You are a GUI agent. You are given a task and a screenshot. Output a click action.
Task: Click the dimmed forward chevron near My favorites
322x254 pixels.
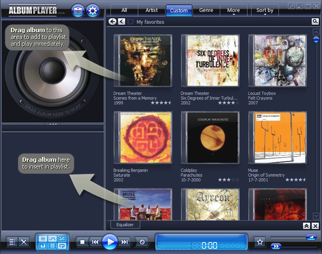coord(130,22)
